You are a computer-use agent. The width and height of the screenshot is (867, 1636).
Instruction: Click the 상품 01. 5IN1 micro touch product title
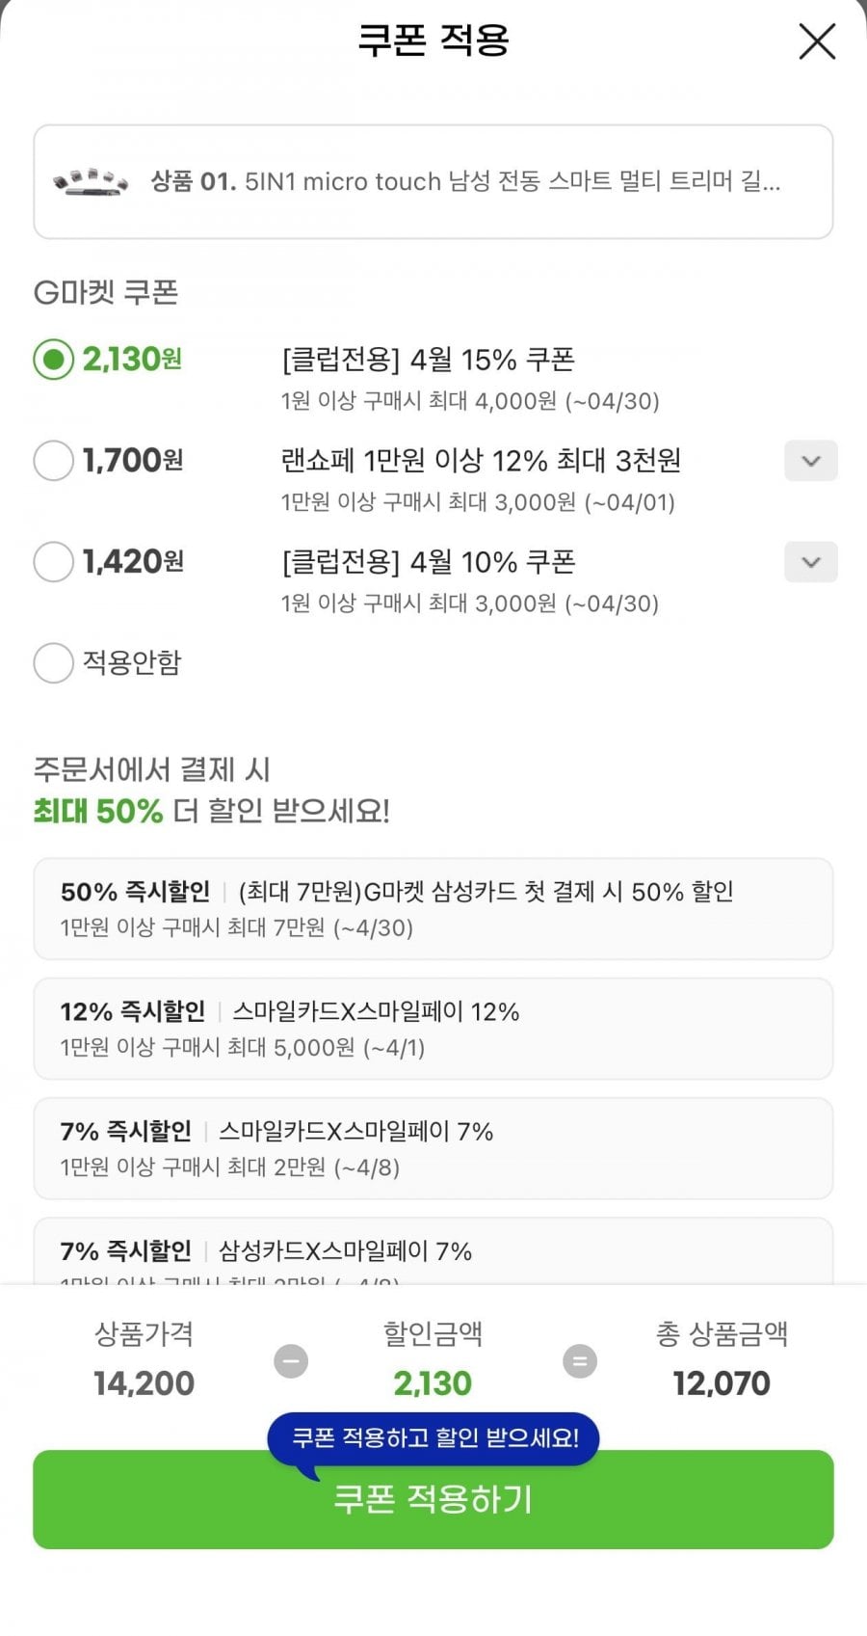point(464,181)
